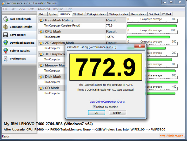The image size is (187, 141).
Task: Click the CPU Mark section icon
Action: tap(41, 32)
